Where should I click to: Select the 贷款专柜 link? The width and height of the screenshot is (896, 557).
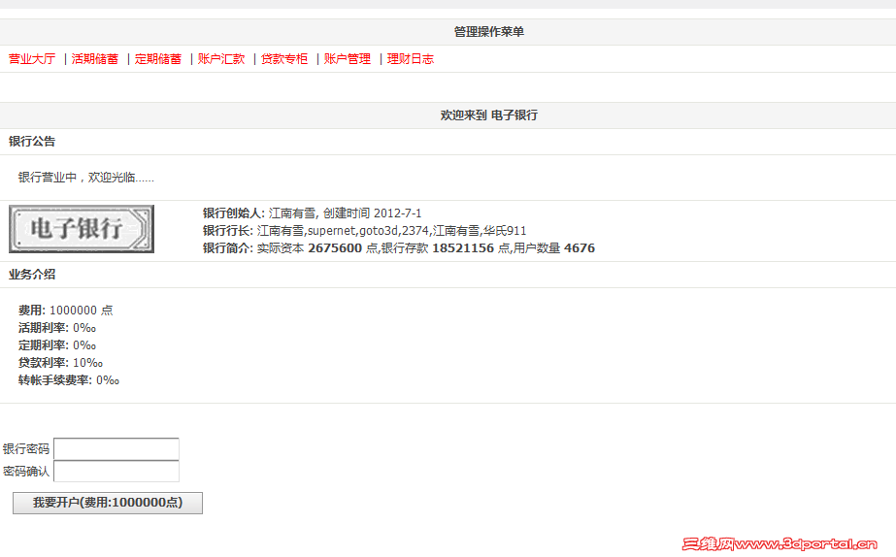point(284,59)
